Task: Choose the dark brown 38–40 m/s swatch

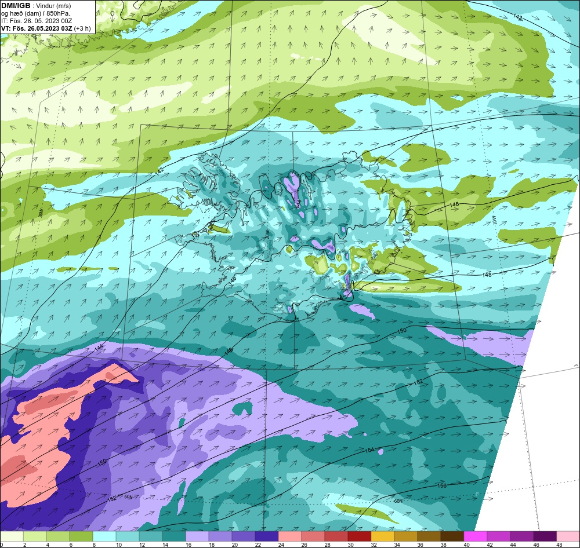Action: [x=452, y=536]
